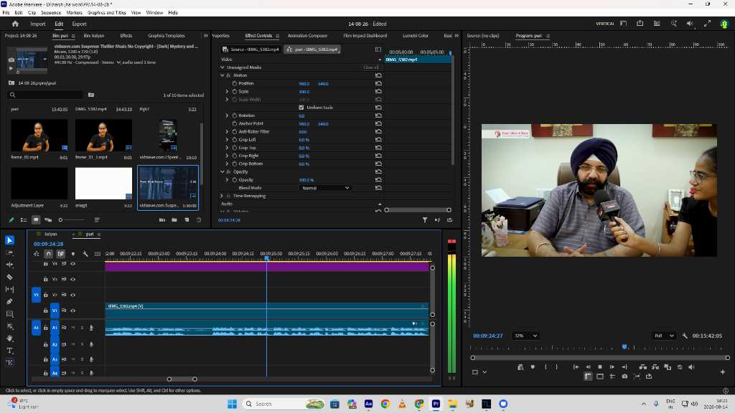Reset the Position parameter
The height and width of the screenshot is (413, 735).
(378, 83)
